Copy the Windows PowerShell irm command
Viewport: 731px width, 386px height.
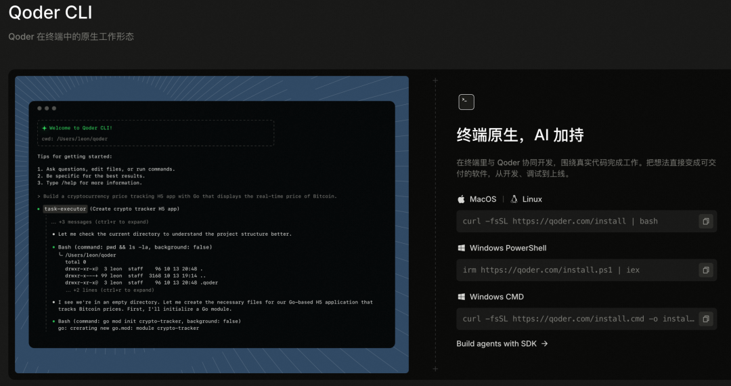(706, 270)
